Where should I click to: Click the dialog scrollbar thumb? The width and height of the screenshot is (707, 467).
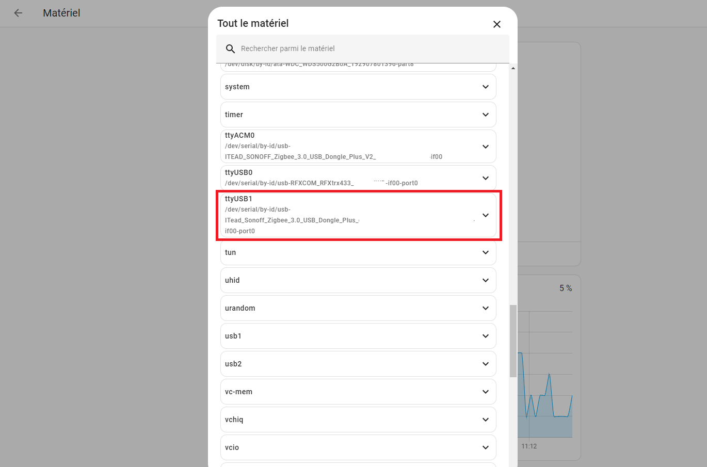click(x=513, y=341)
